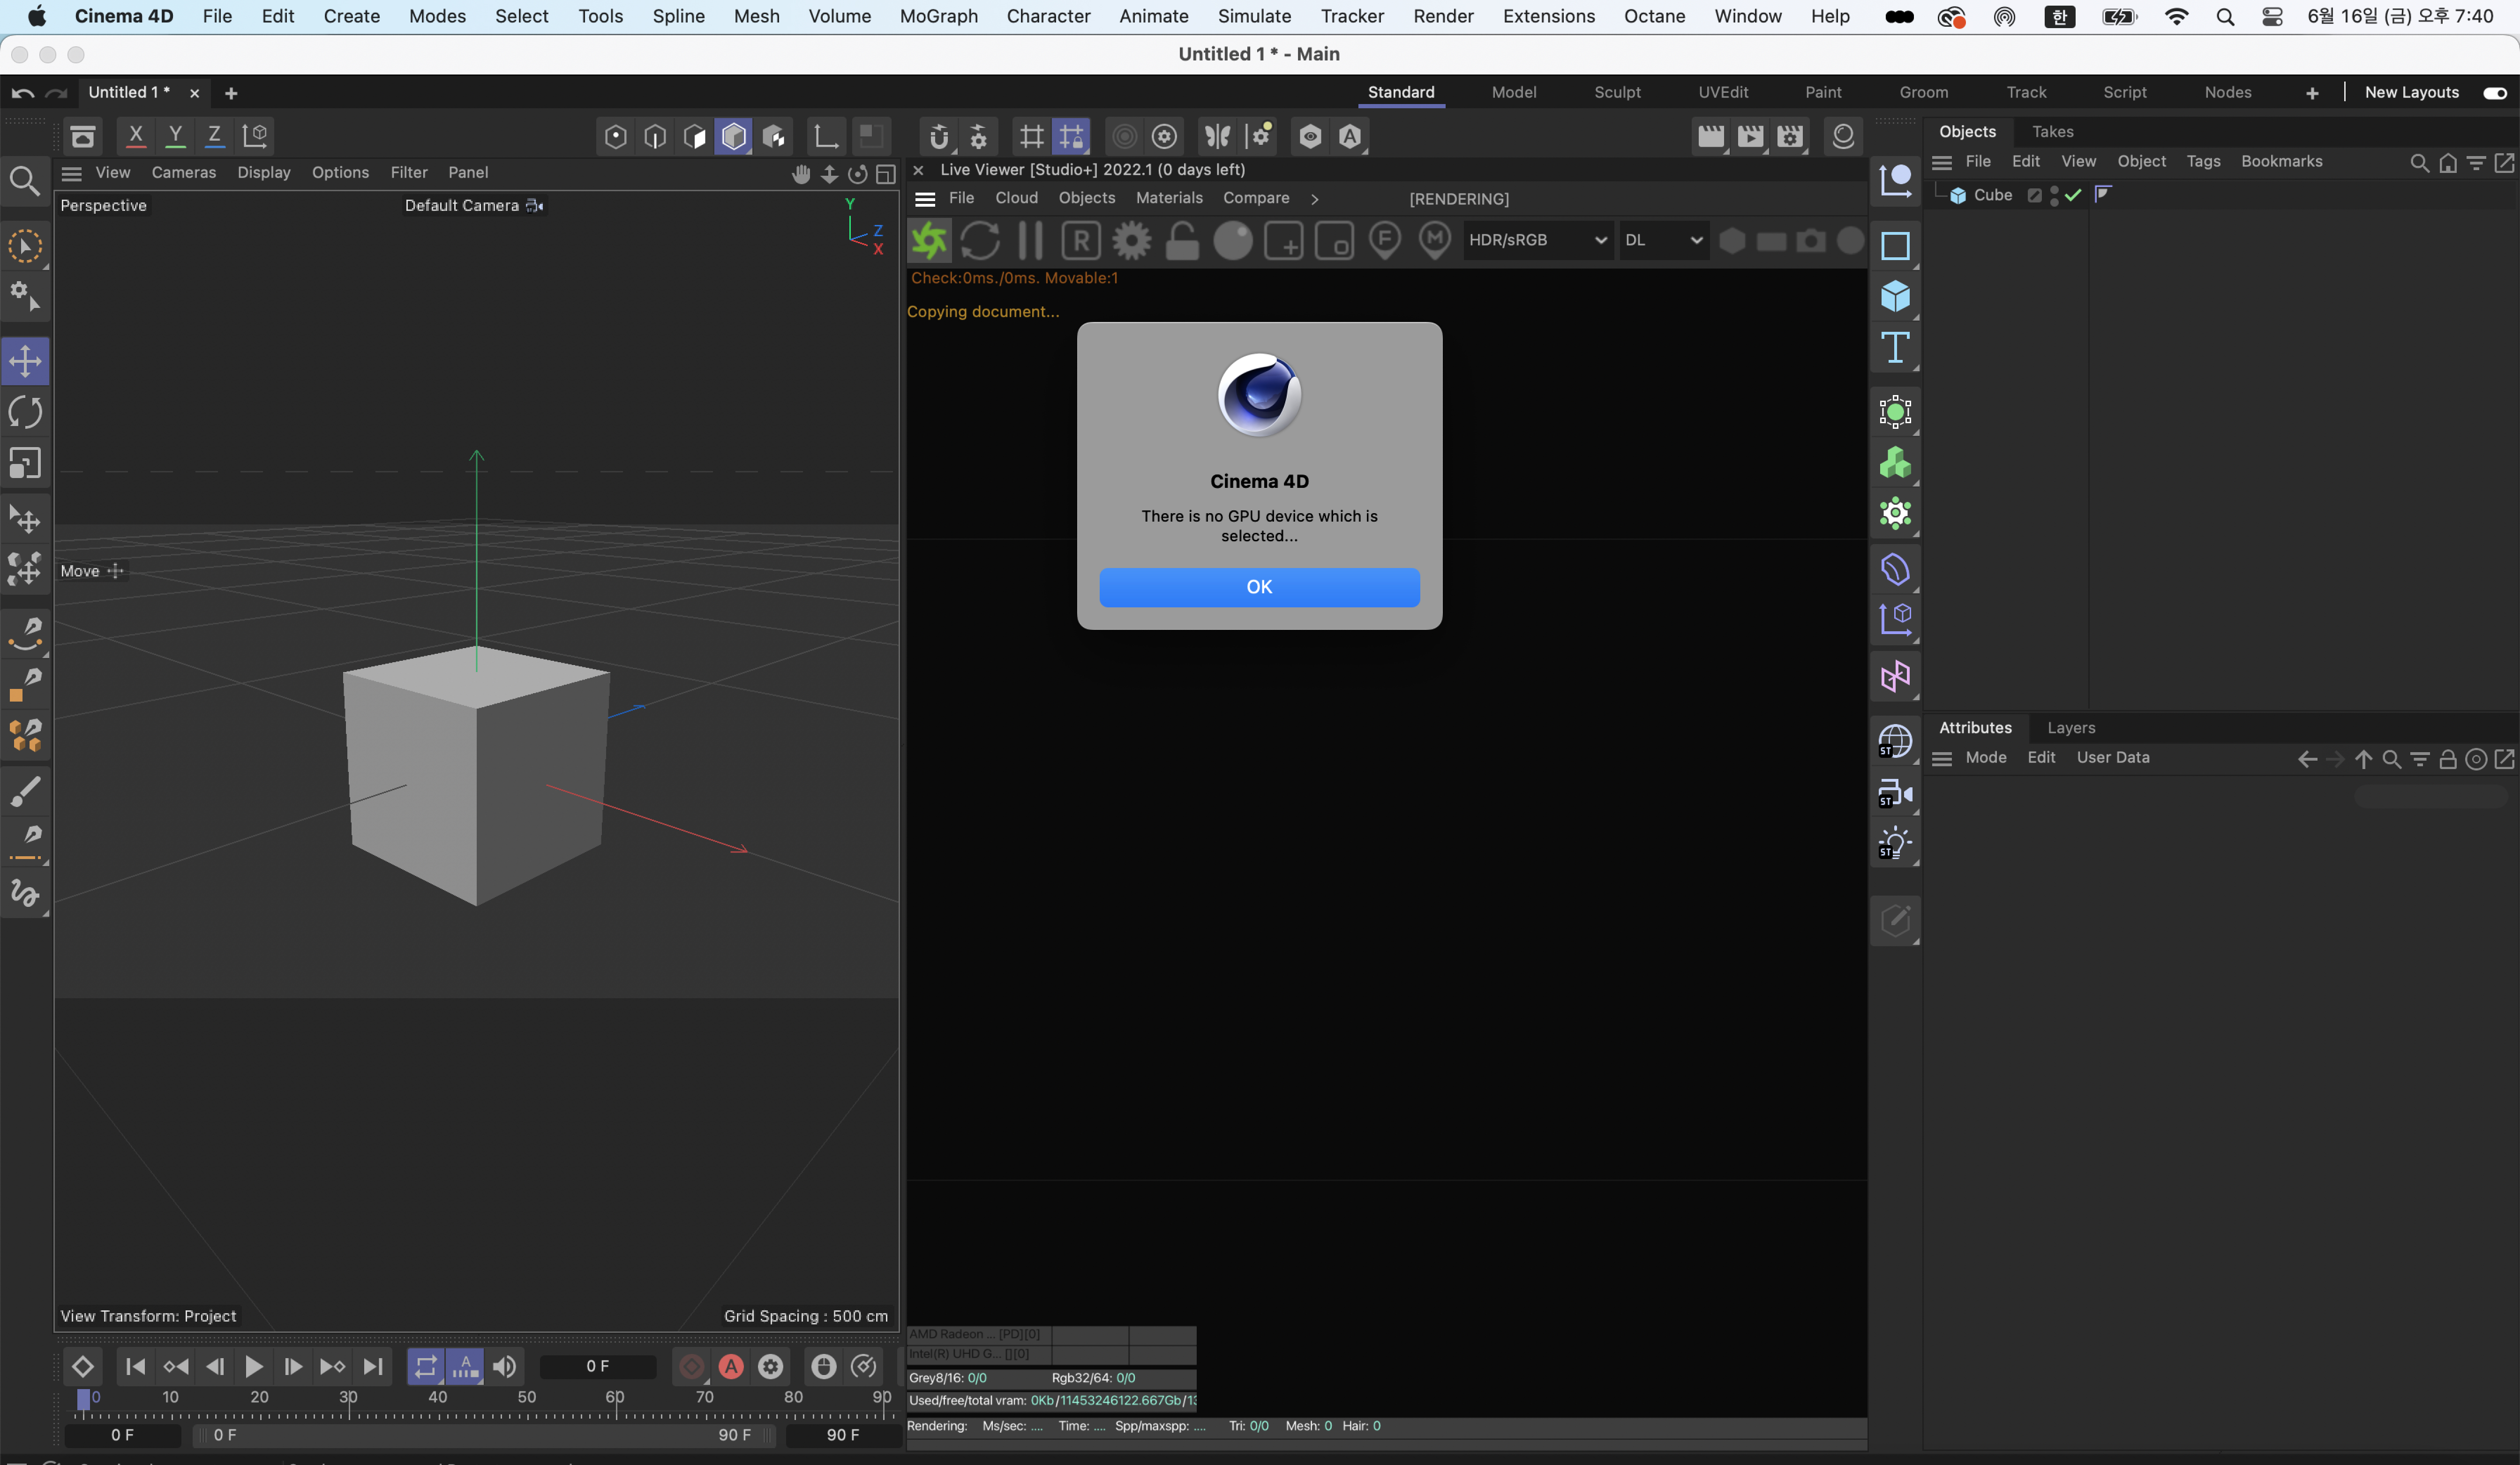Image resolution: width=2520 pixels, height=1465 pixels.
Task: Open macOS Control Center icon
Action: coord(2272,17)
